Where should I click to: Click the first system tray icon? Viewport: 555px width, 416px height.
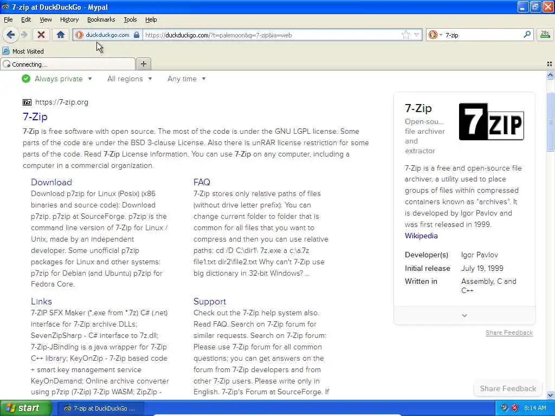coord(505,408)
